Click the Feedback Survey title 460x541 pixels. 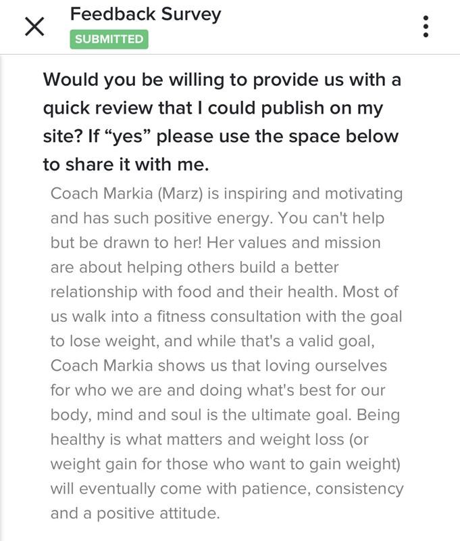coord(145,14)
